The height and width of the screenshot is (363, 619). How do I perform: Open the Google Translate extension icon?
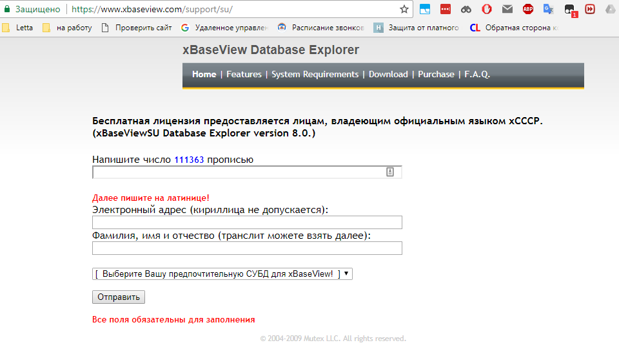(x=548, y=9)
